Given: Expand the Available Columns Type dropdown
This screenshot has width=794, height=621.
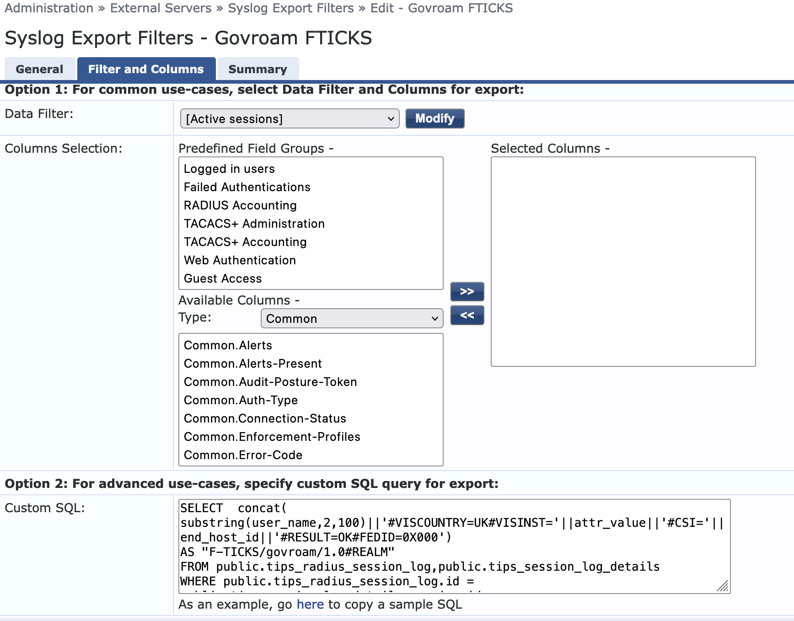Looking at the screenshot, I should click(x=351, y=319).
